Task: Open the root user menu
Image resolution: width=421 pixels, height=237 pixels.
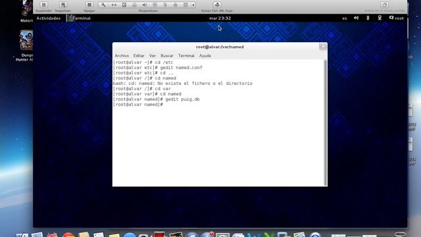Action: (396, 18)
